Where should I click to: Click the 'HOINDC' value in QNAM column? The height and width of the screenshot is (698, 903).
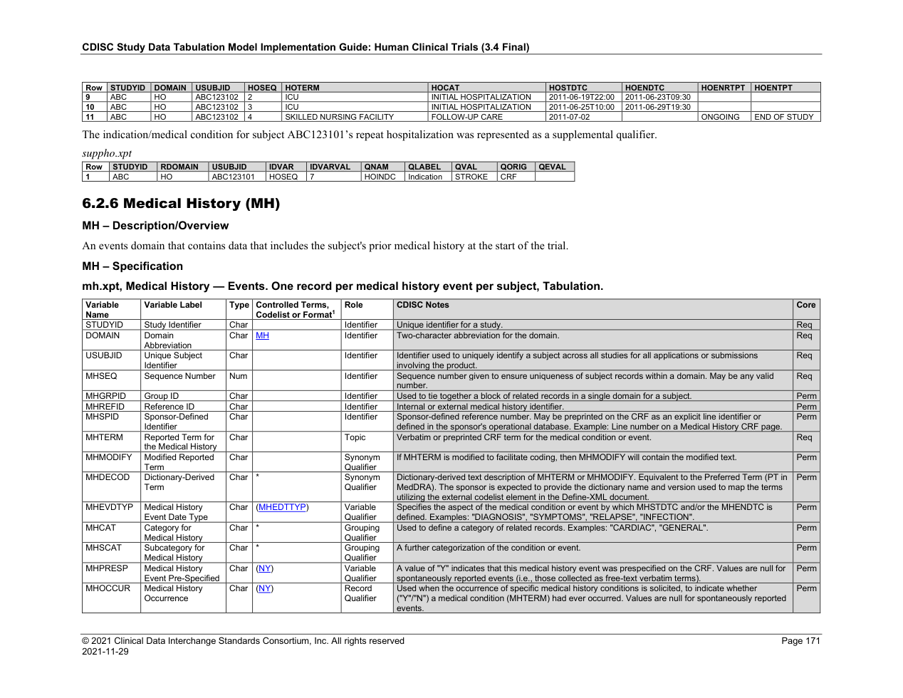(380, 177)
